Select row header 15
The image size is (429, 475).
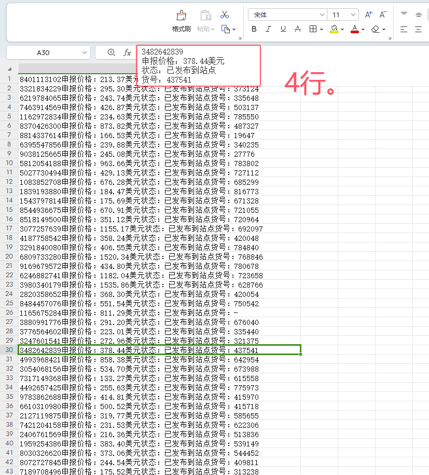(x=9, y=210)
